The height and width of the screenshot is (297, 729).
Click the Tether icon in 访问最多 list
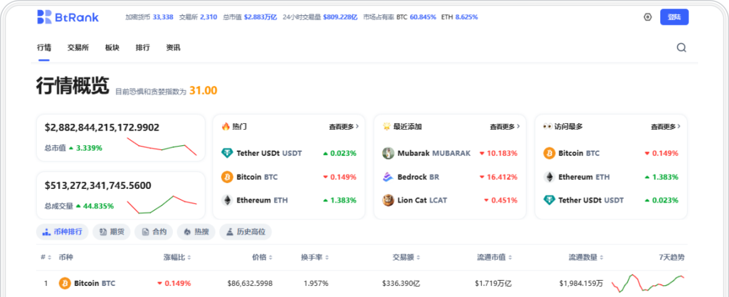tap(549, 200)
